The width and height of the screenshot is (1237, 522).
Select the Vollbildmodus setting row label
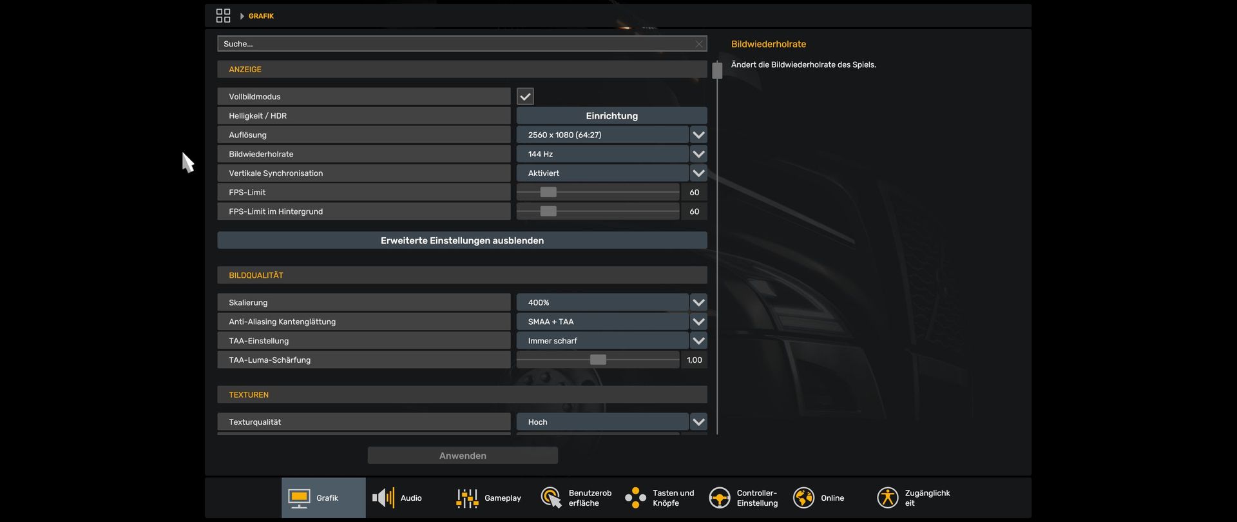(x=364, y=97)
